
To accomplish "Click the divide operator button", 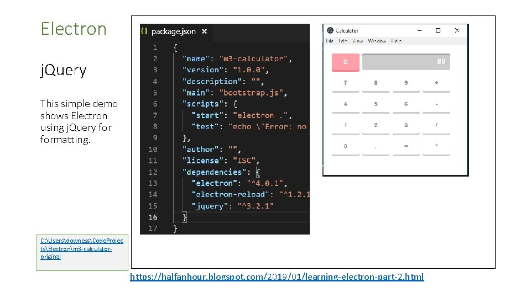I will tap(436, 126).
